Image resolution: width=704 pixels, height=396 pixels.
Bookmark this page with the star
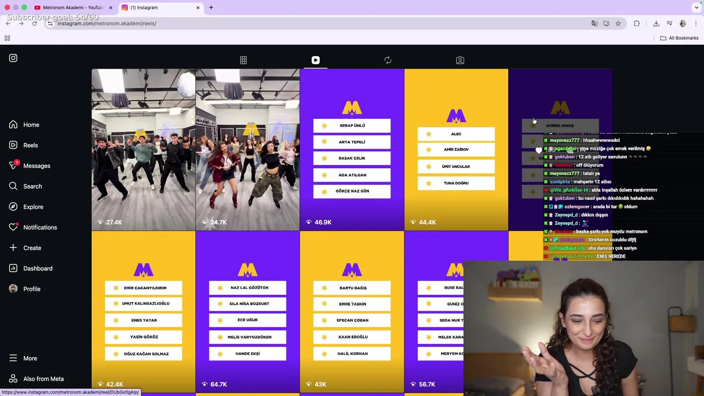pyautogui.click(x=618, y=24)
